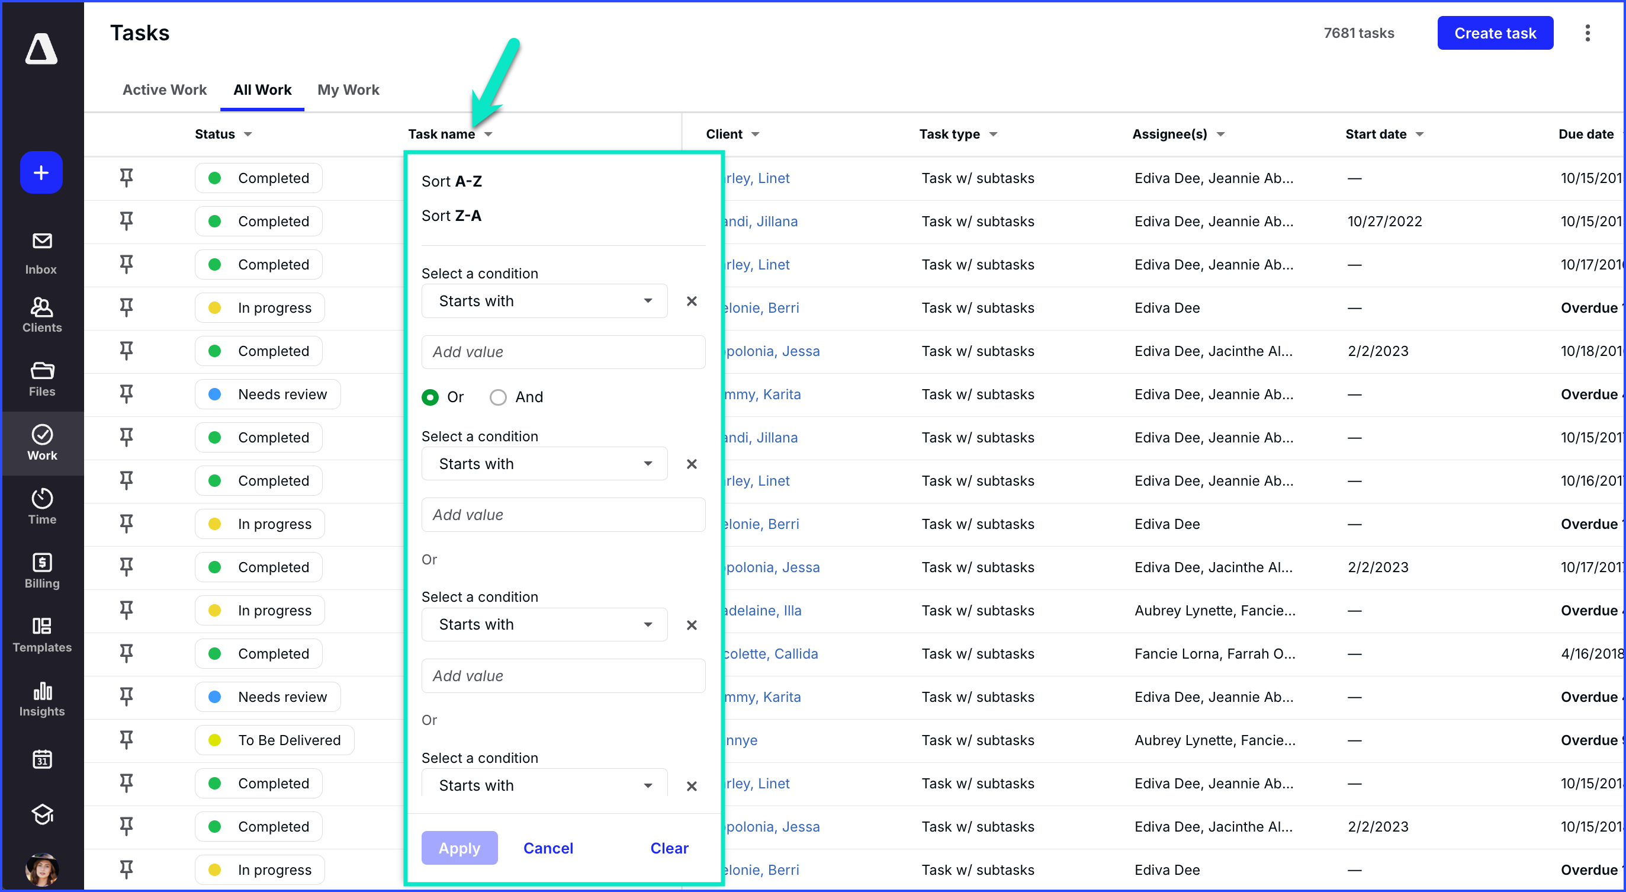Viewport: 1626px width, 892px height.
Task: Open the Status column filter arrow
Action: [248, 134]
